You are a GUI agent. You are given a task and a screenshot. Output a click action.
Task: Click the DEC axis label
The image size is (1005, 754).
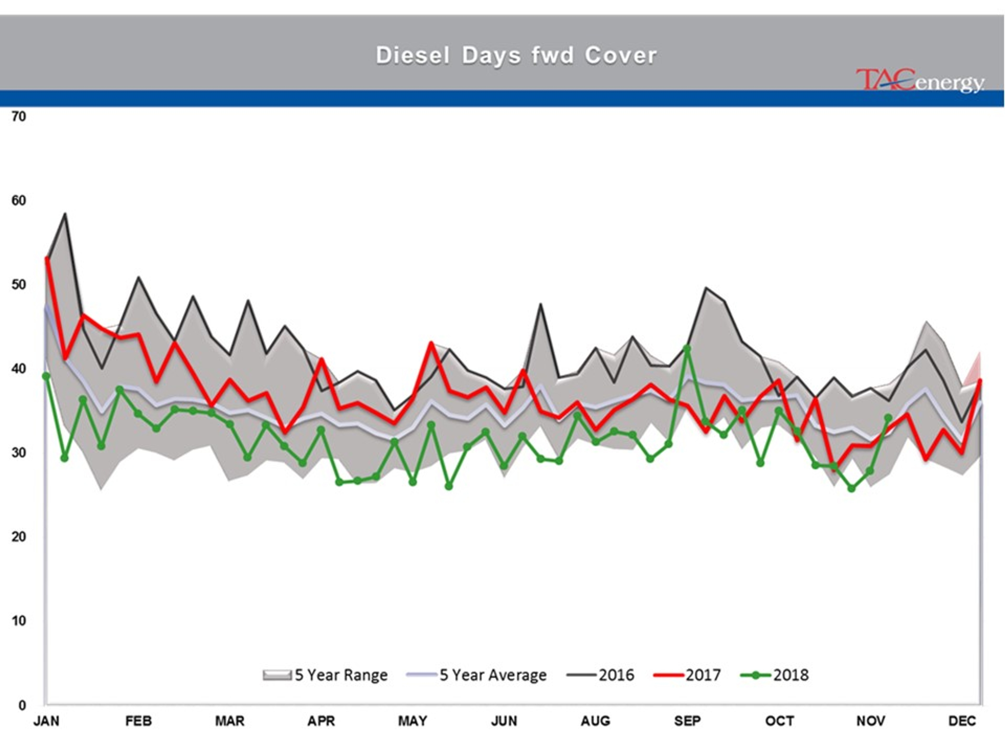tap(962, 721)
